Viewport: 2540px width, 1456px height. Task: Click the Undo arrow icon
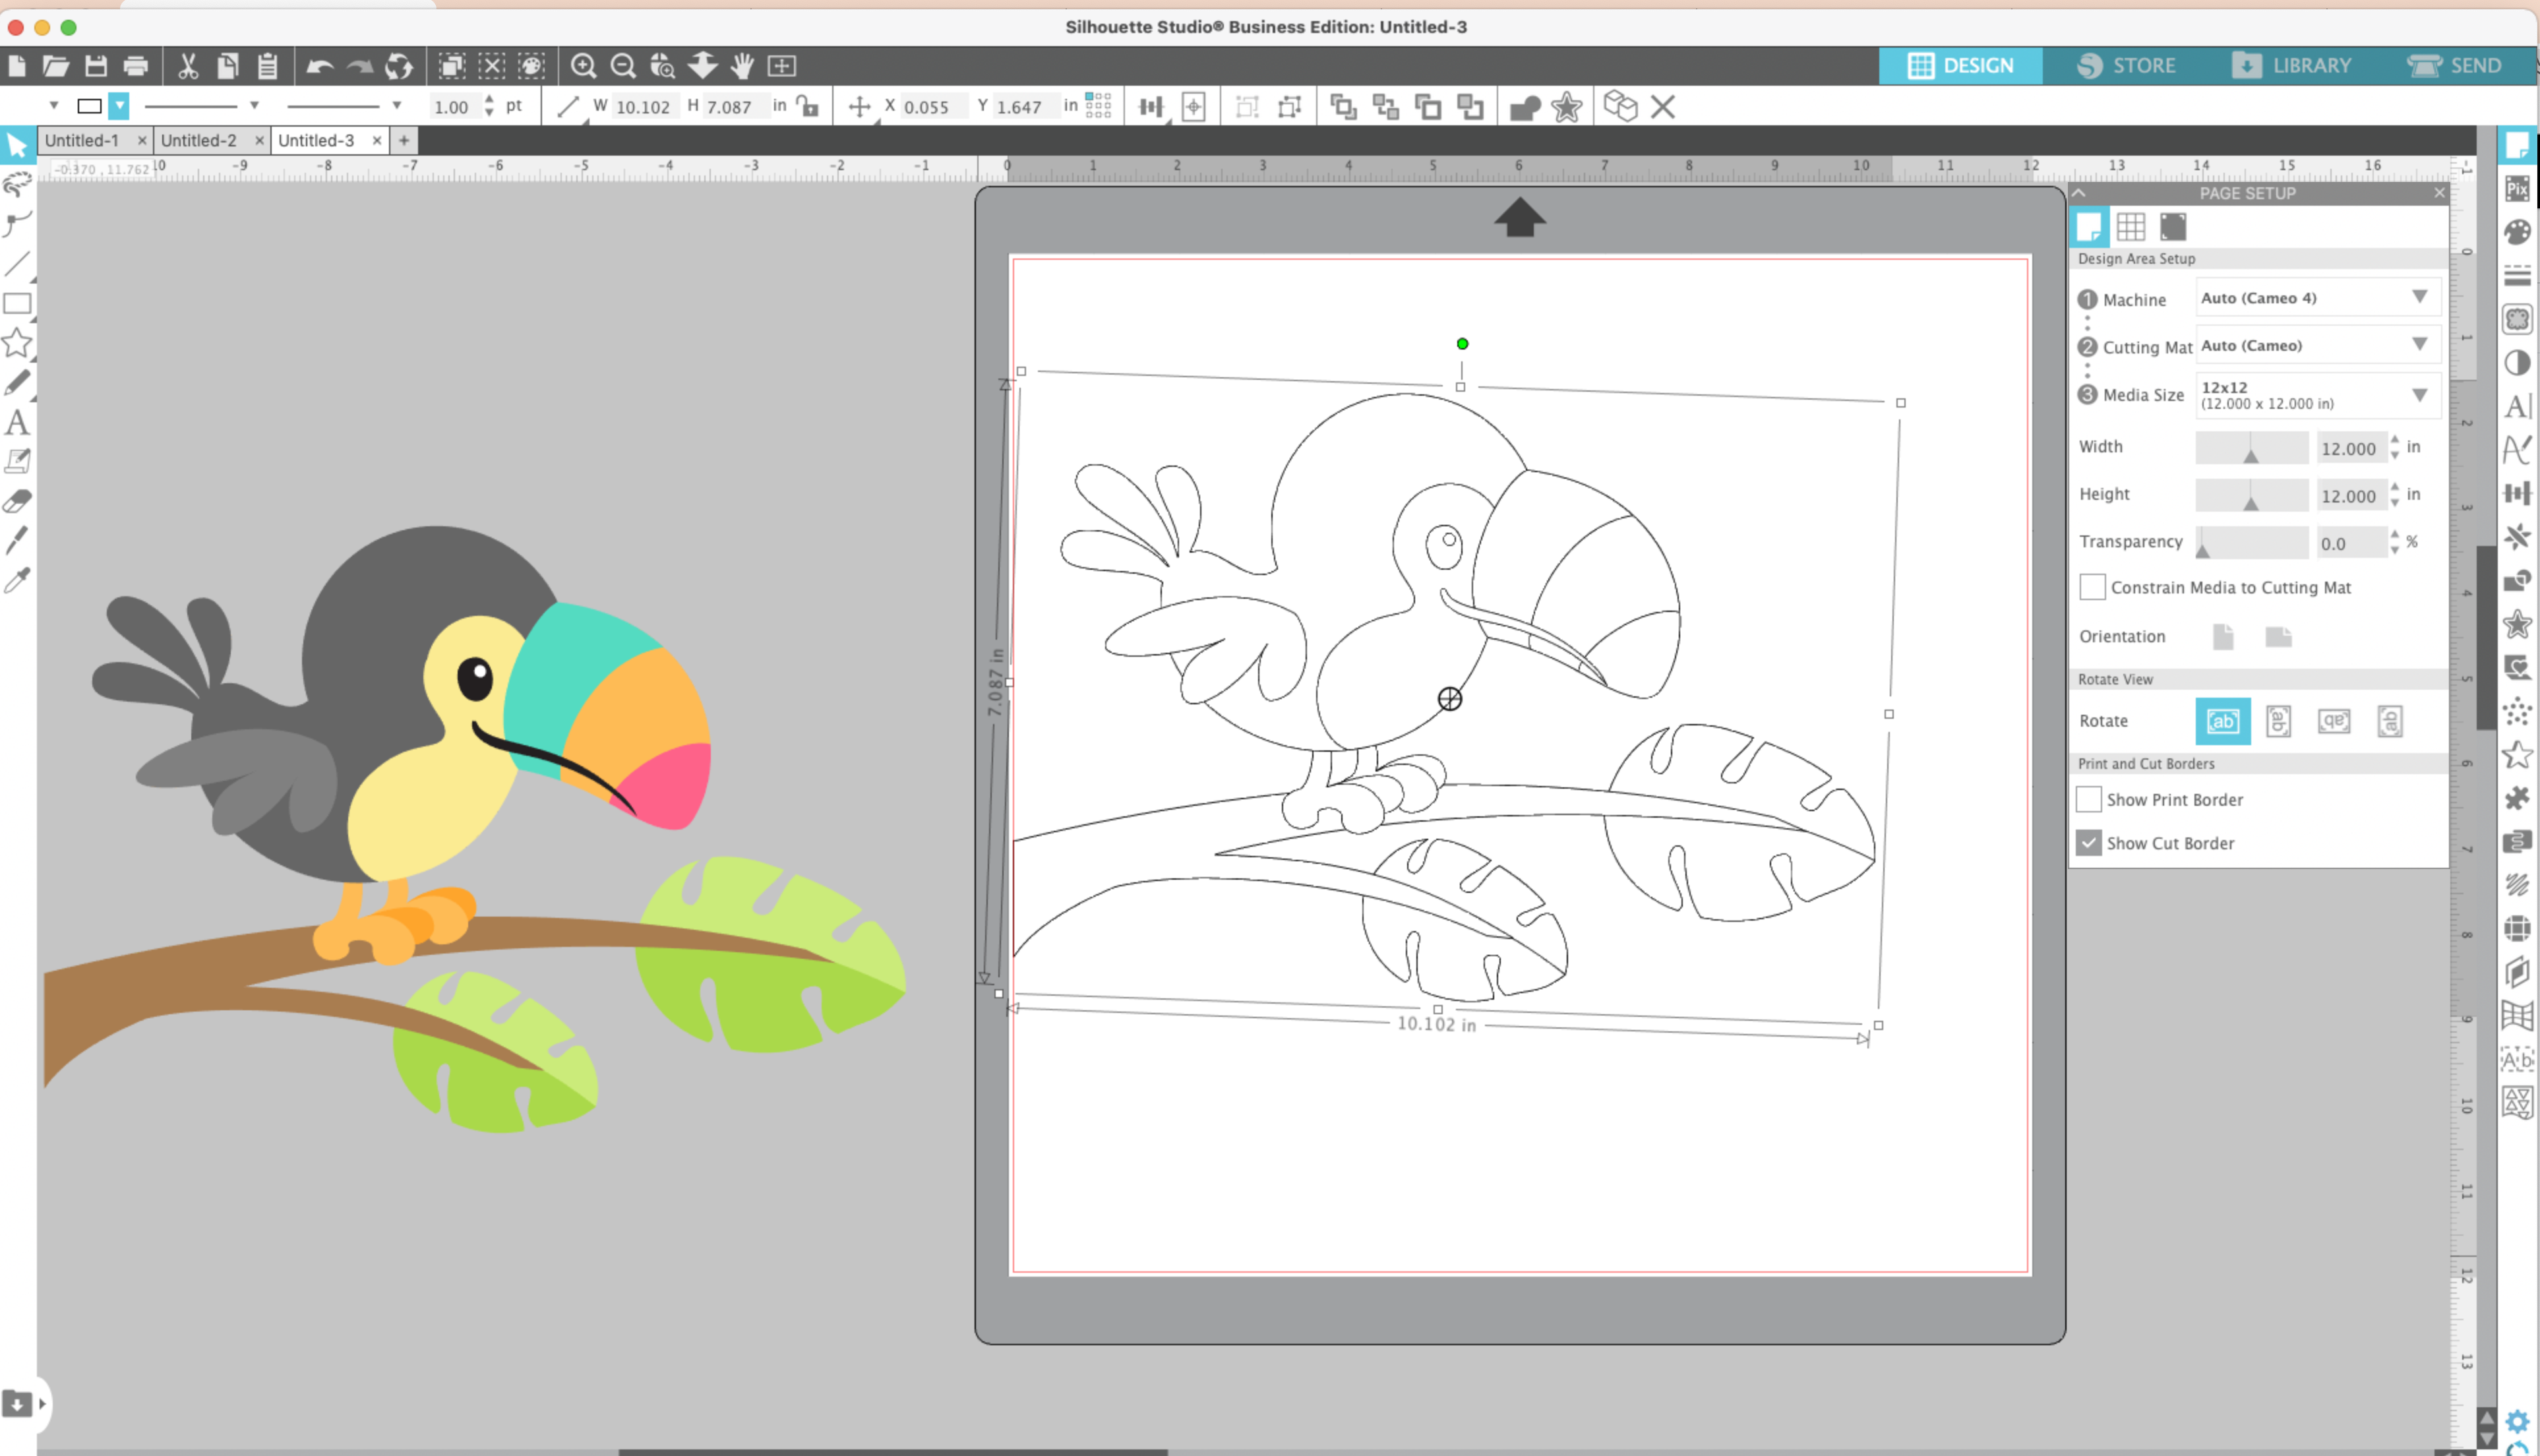click(320, 66)
